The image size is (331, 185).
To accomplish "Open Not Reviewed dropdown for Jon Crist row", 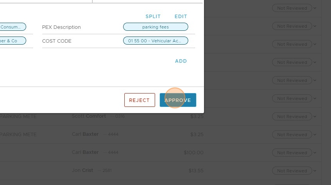I will 292,171.
